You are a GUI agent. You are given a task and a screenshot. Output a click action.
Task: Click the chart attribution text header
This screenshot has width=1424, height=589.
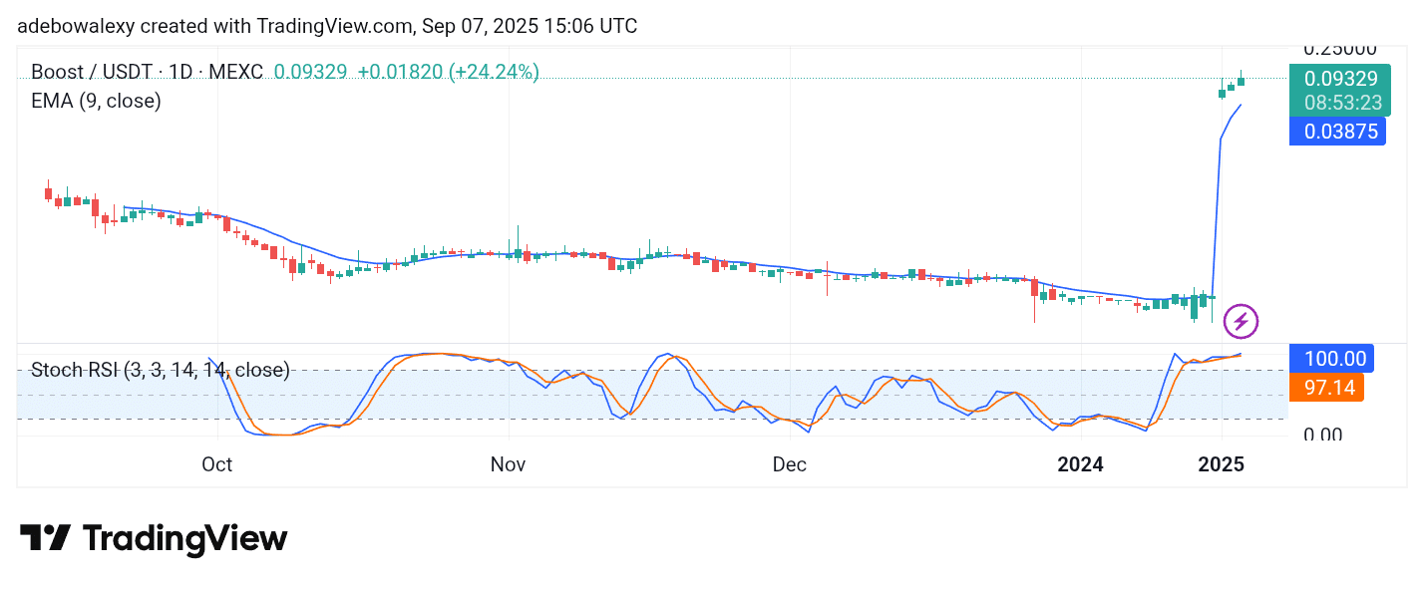point(328,26)
